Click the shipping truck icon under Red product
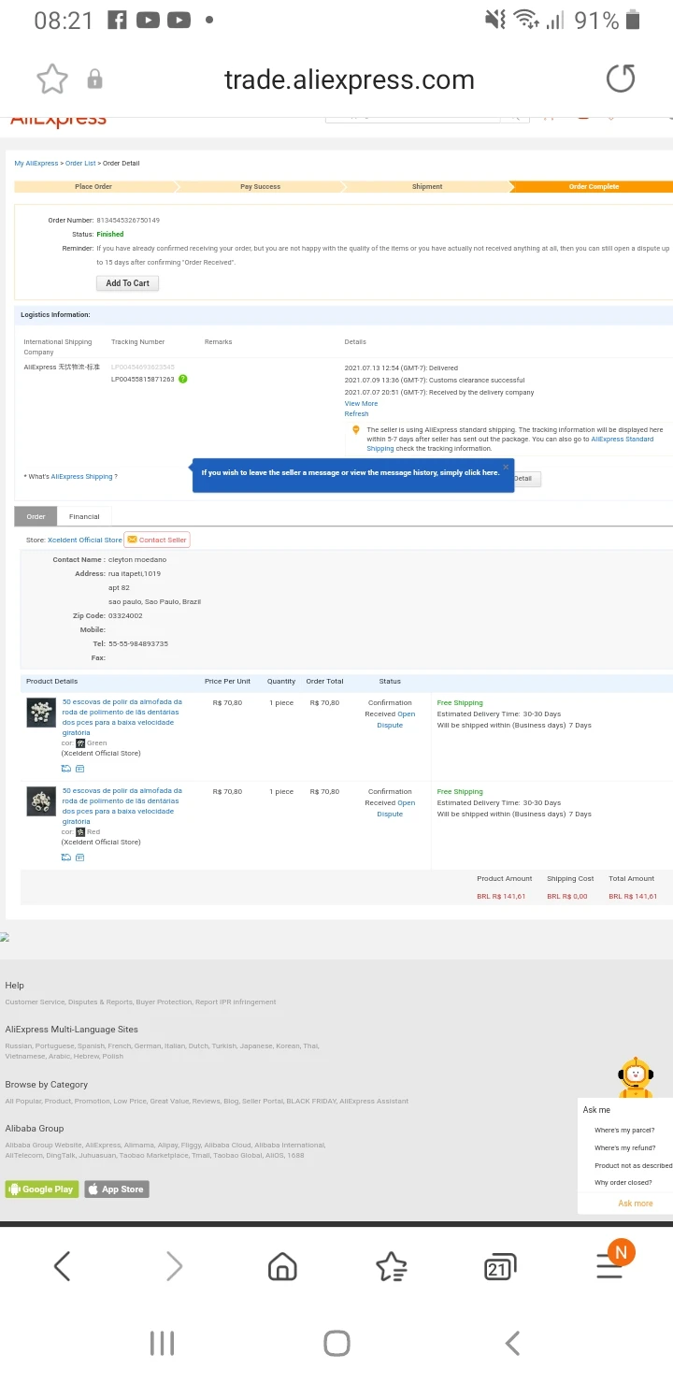This screenshot has height=1384, width=673. [66, 858]
